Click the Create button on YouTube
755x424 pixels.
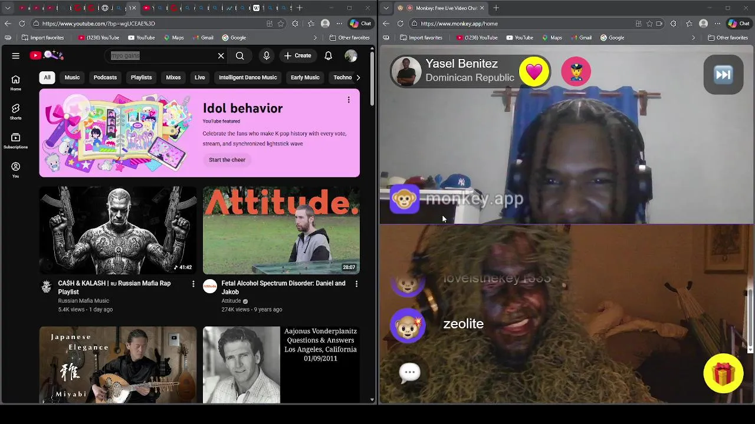[297, 55]
